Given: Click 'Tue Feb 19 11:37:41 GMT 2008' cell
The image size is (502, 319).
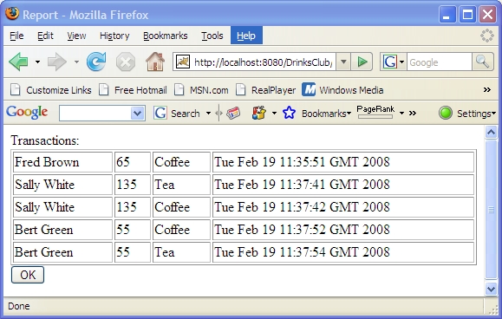Looking at the screenshot, I should pos(343,185).
